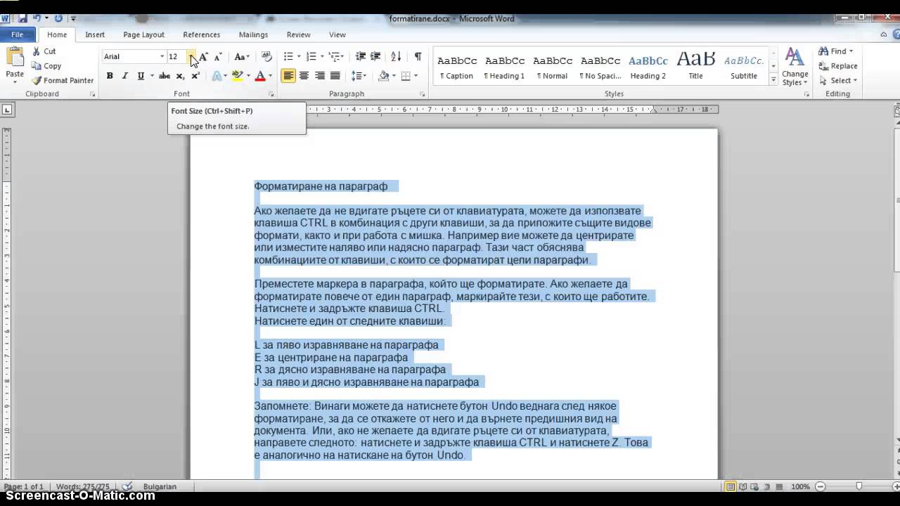
Task: Apply superscript formatting
Action: (195, 76)
